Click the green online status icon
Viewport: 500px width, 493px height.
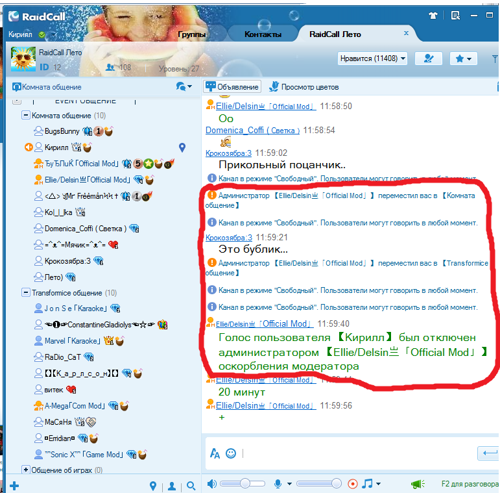coord(42,34)
